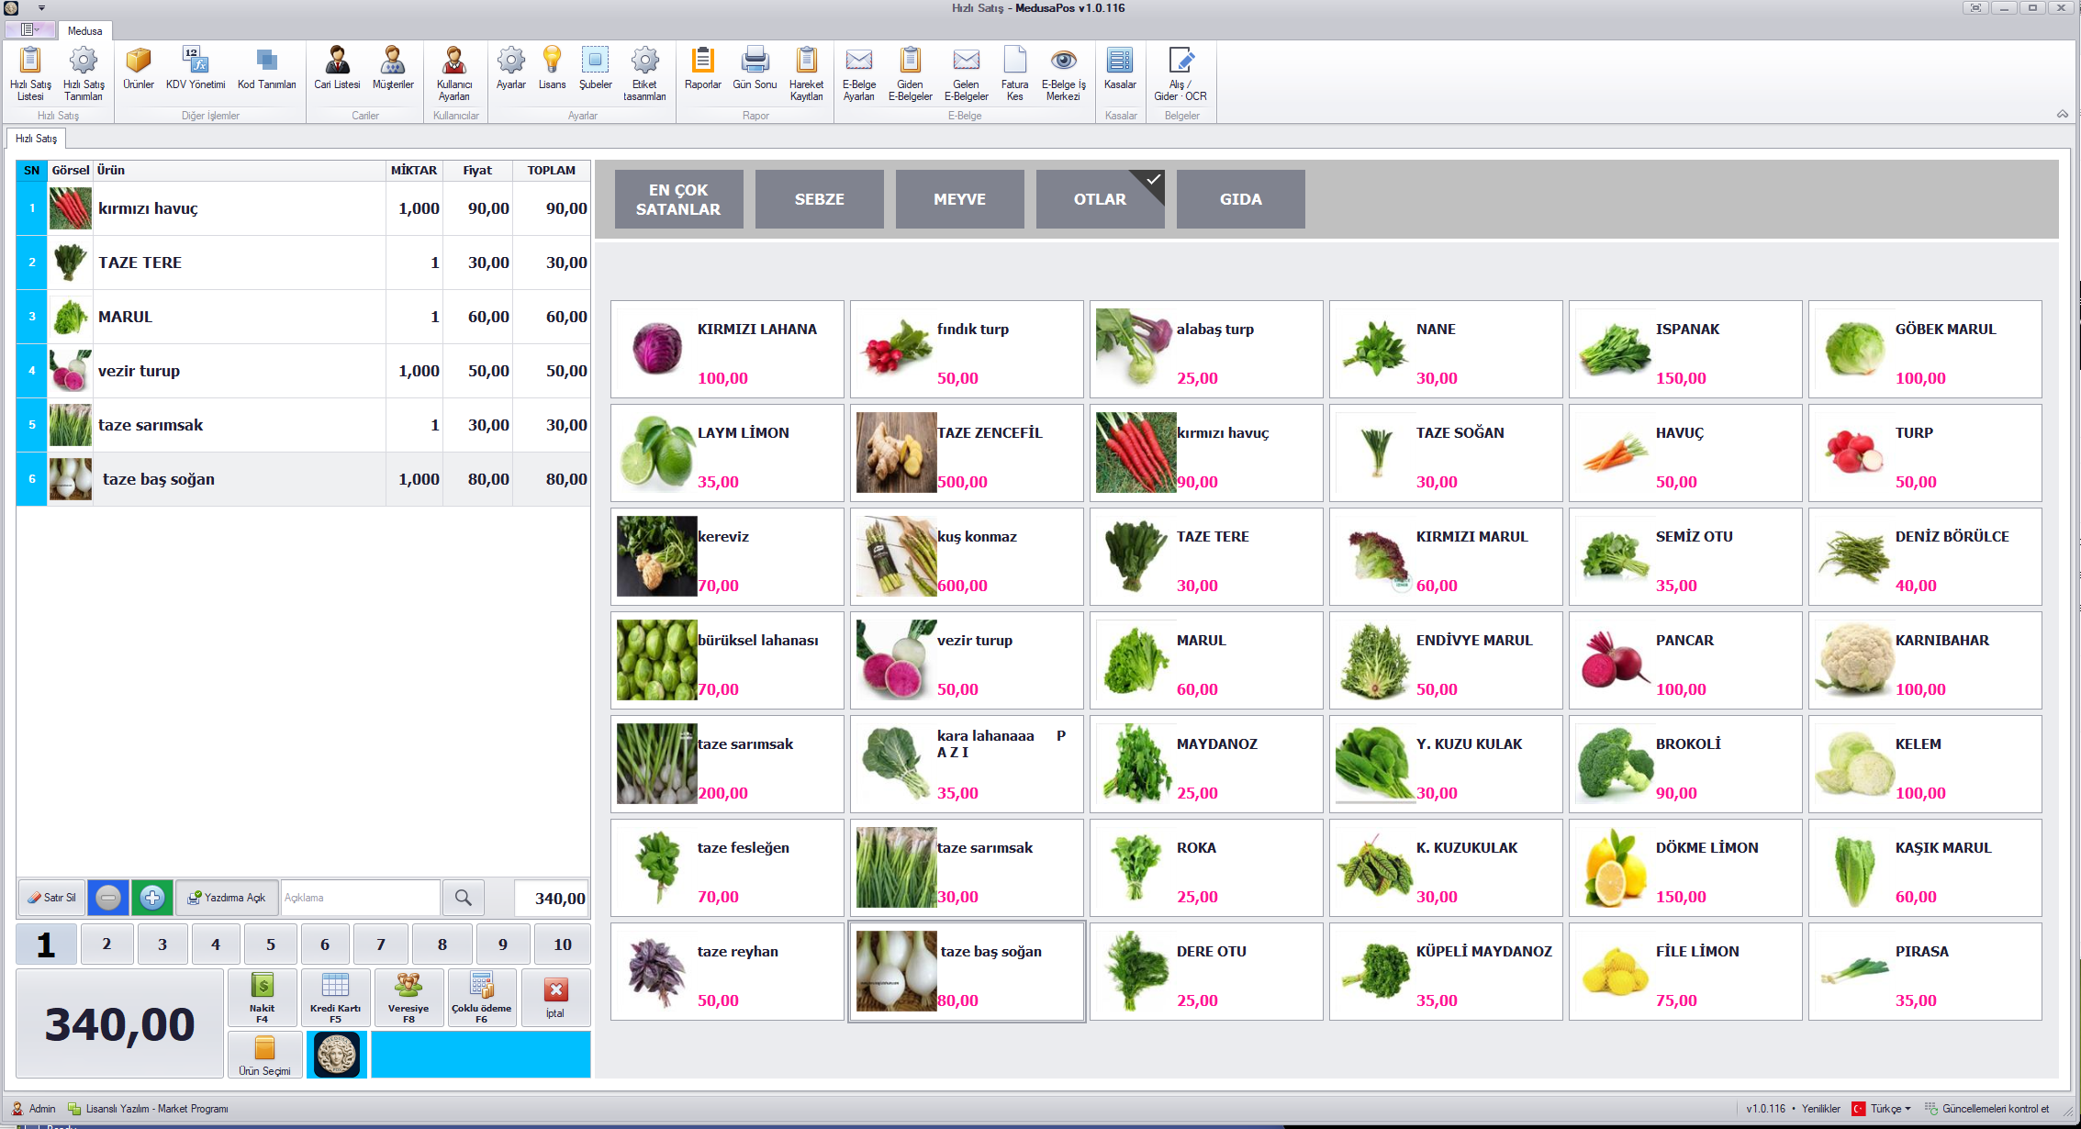Open the Lisans light bulb icon
2081x1129 pixels.
click(x=552, y=69)
